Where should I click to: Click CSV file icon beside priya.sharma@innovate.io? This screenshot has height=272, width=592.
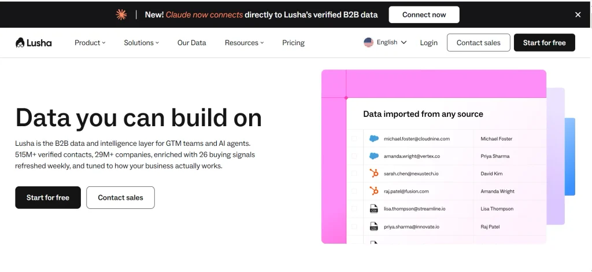[374, 227]
